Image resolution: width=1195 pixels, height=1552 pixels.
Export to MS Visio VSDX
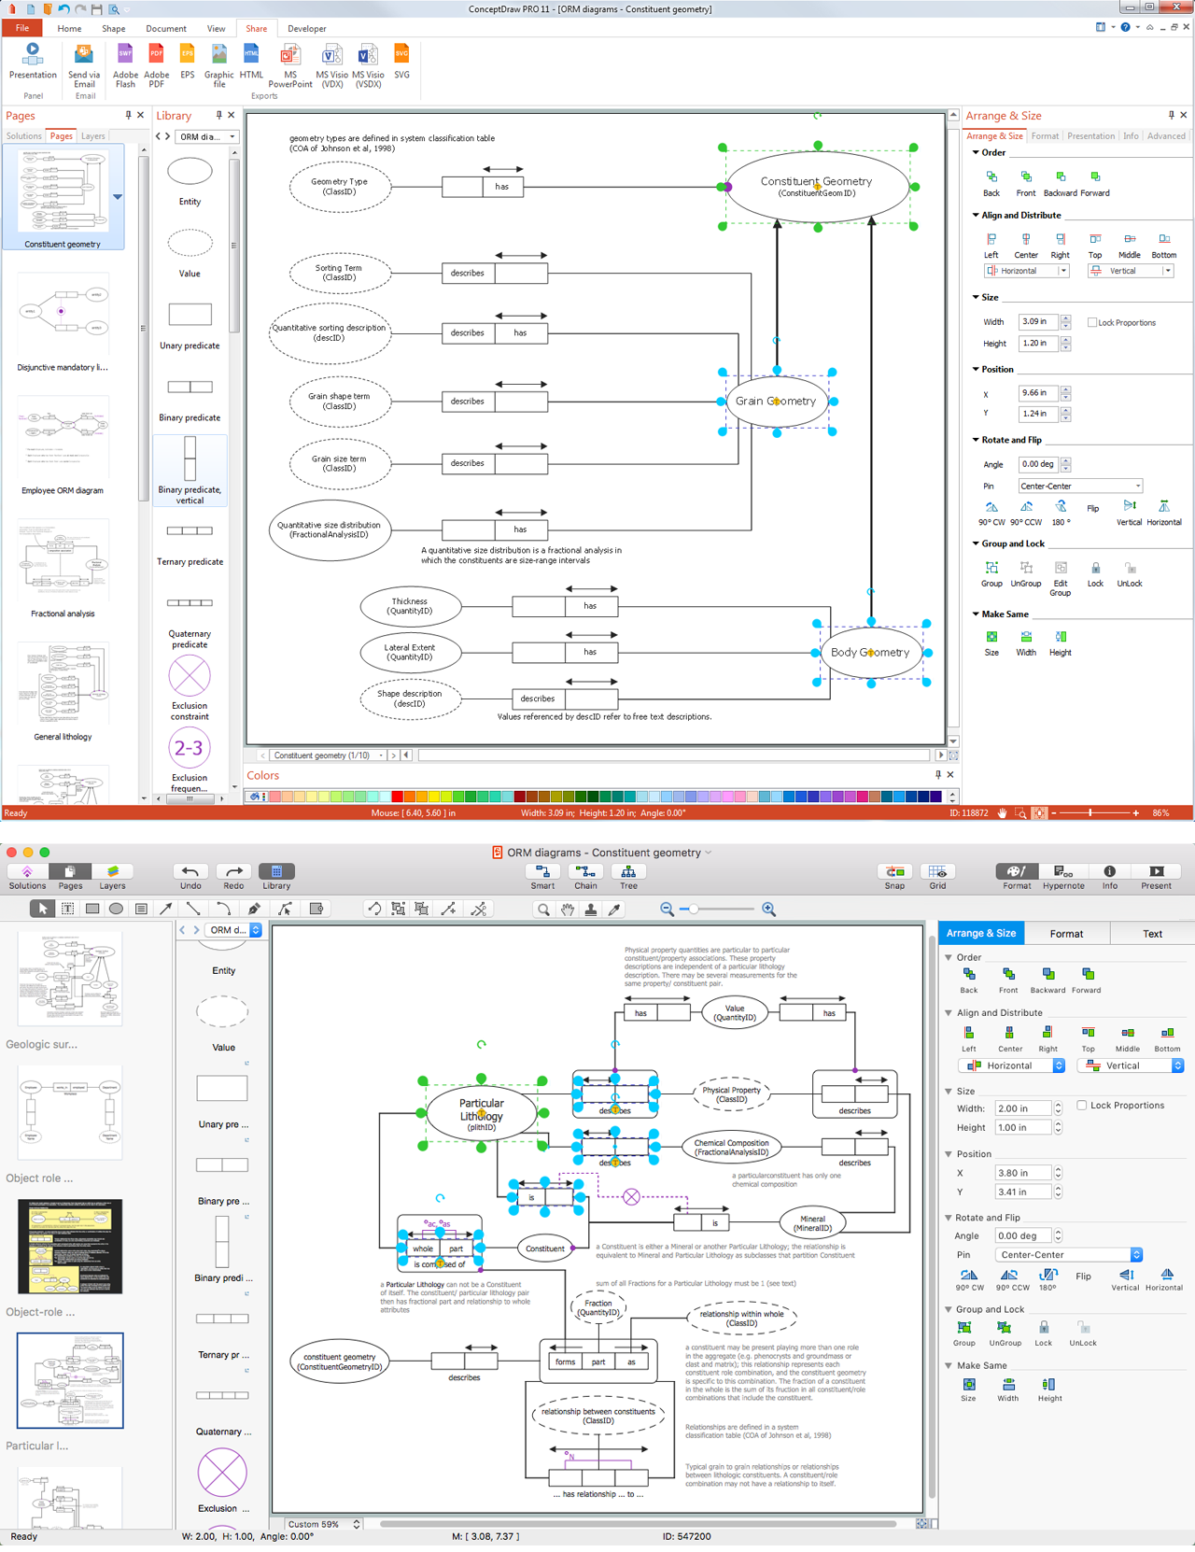pyautogui.click(x=368, y=66)
